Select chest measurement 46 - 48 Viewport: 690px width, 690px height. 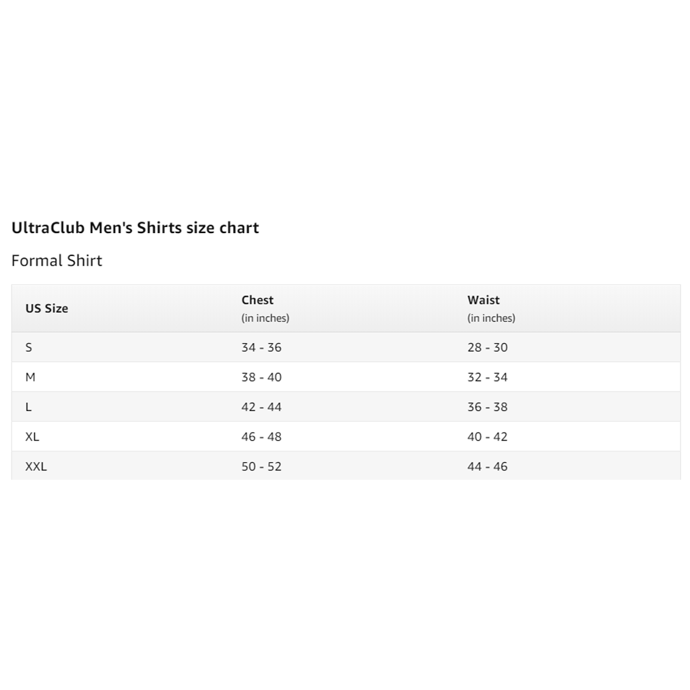pyautogui.click(x=261, y=437)
